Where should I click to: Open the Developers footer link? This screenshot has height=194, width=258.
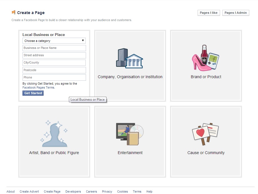[x=73, y=191]
